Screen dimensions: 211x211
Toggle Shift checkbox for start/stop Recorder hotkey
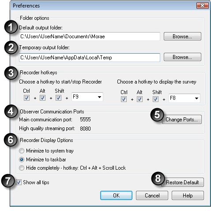(x=58, y=98)
